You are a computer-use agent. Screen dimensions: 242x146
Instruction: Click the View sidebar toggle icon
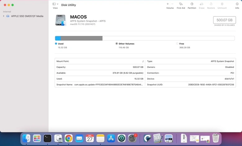[x=54, y=4]
